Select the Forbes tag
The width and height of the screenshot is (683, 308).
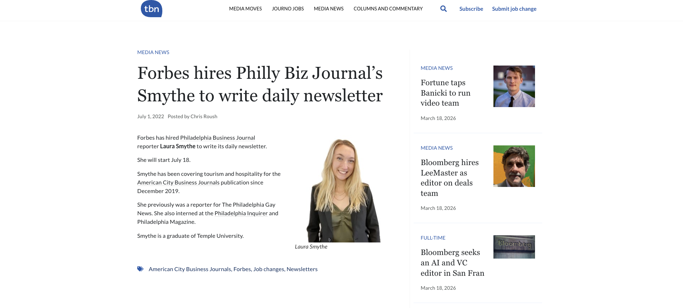pos(242,269)
